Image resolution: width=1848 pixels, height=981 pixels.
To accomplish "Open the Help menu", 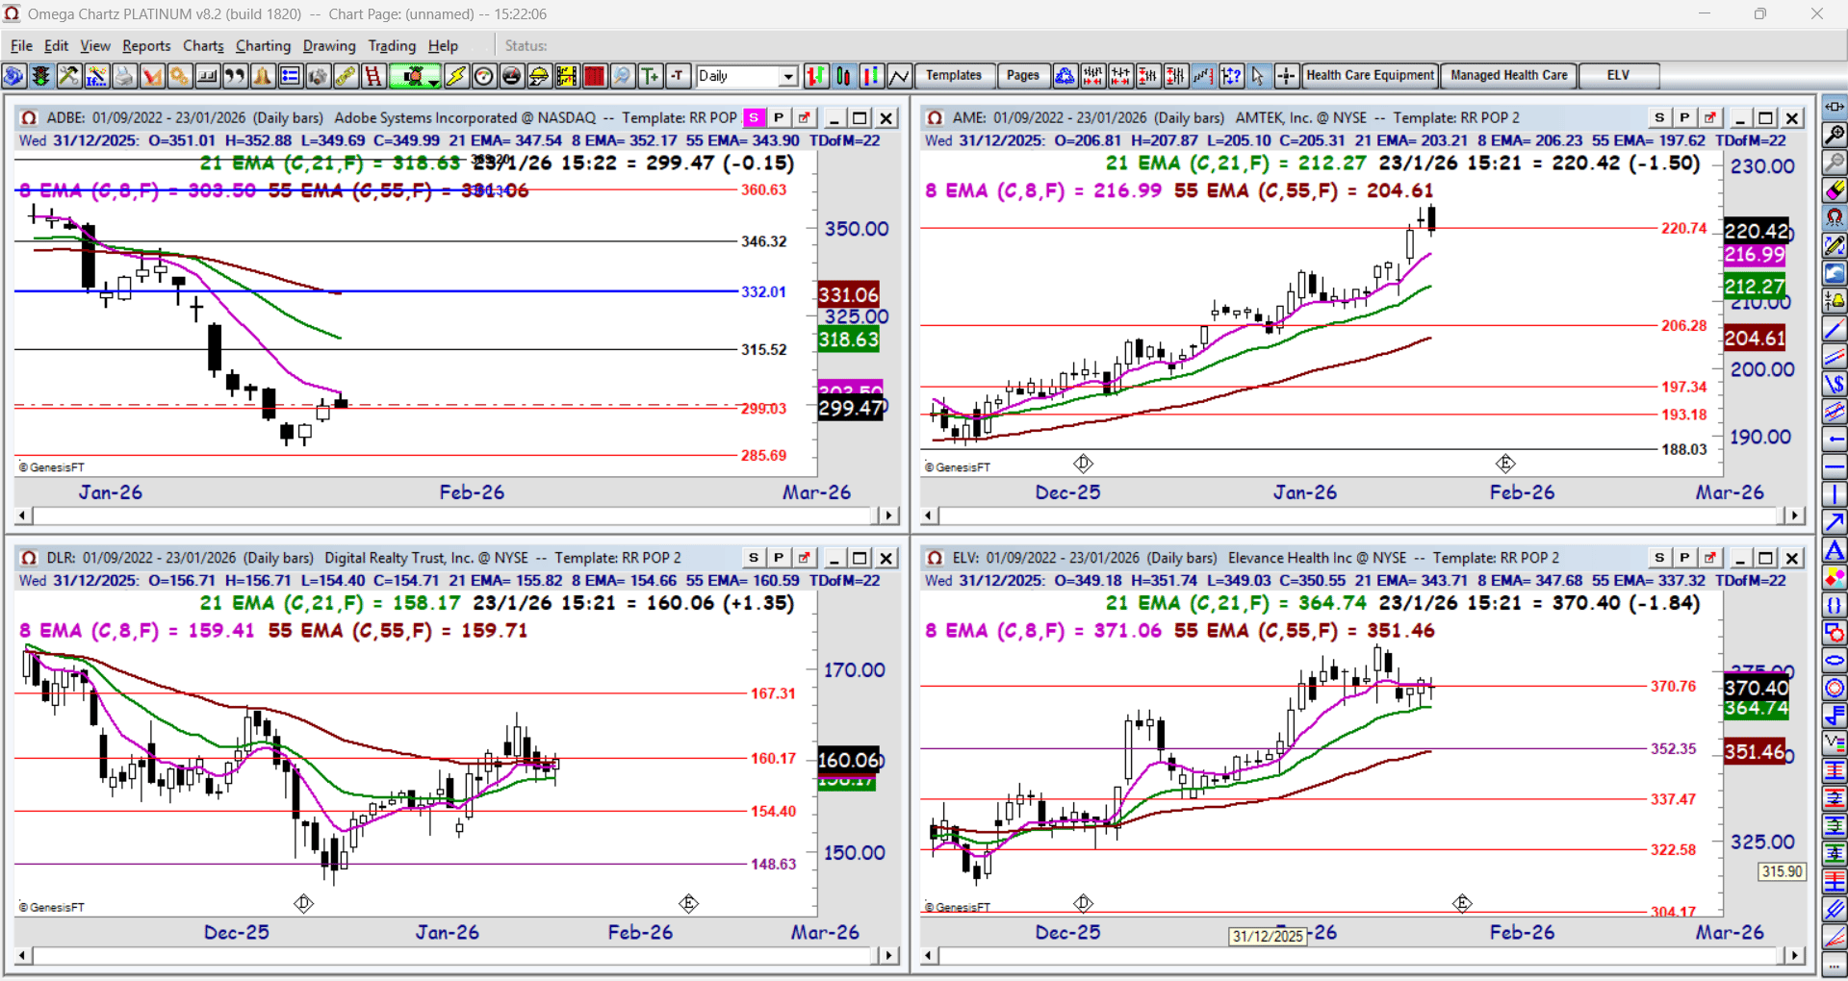I will [x=443, y=45].
